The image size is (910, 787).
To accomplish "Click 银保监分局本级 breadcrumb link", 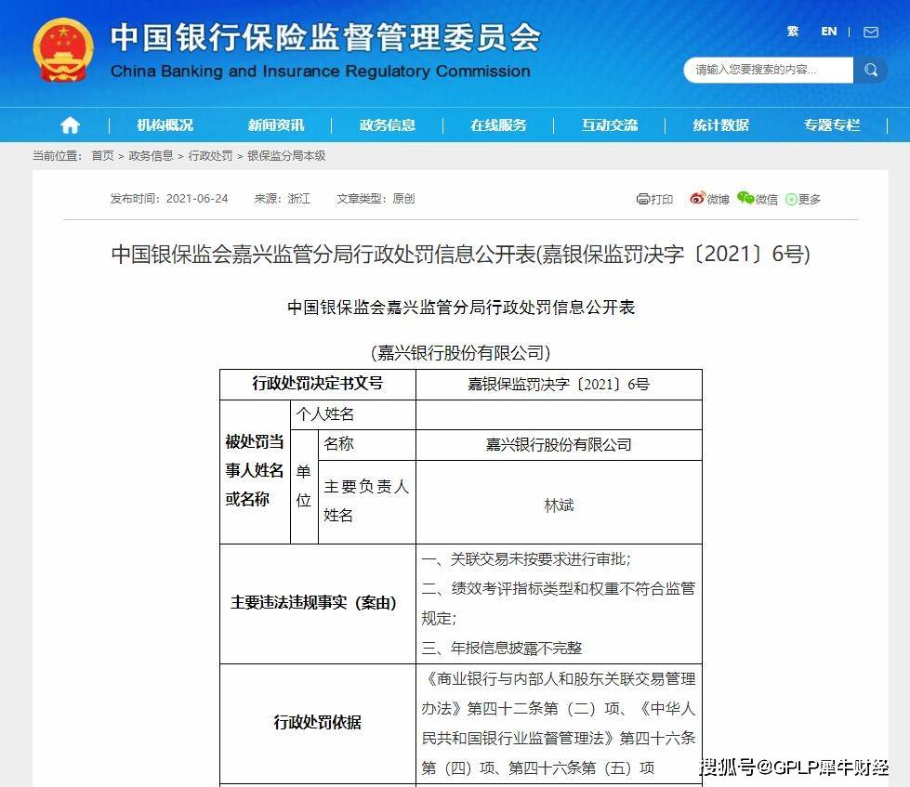I will pos(286,156).
